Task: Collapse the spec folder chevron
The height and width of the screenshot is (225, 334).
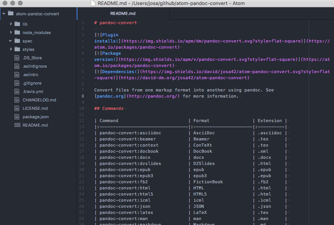Action: [x=10, y=41]
